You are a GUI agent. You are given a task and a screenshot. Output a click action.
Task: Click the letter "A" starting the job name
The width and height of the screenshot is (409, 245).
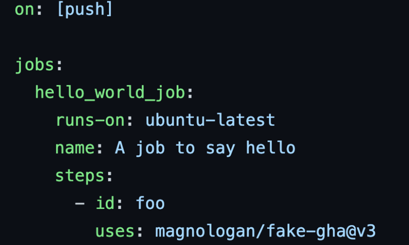(x=120, y=148)
